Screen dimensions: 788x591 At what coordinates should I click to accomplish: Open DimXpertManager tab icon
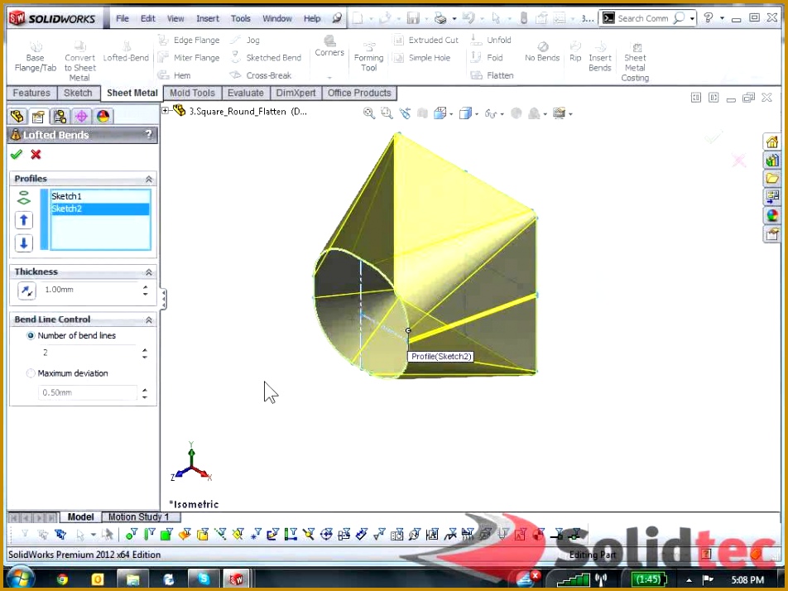point(81,117)
